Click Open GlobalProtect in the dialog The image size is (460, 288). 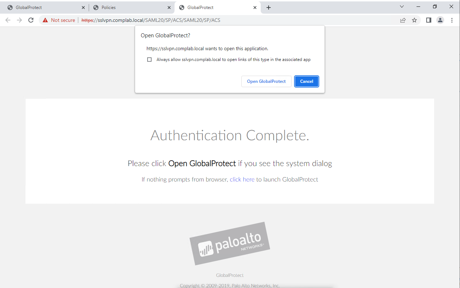pos(266,81)
